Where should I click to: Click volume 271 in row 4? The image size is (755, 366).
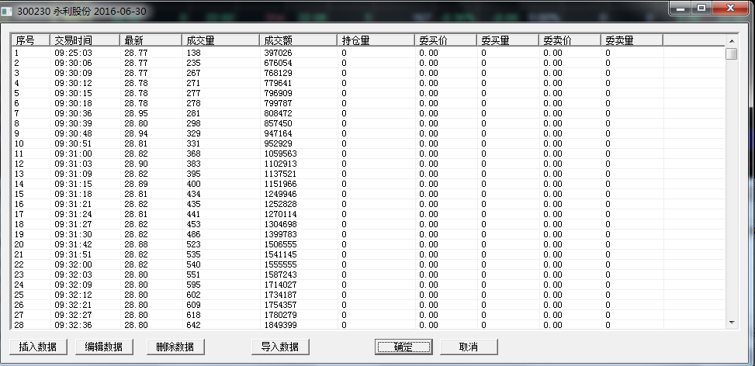point(193,83)
